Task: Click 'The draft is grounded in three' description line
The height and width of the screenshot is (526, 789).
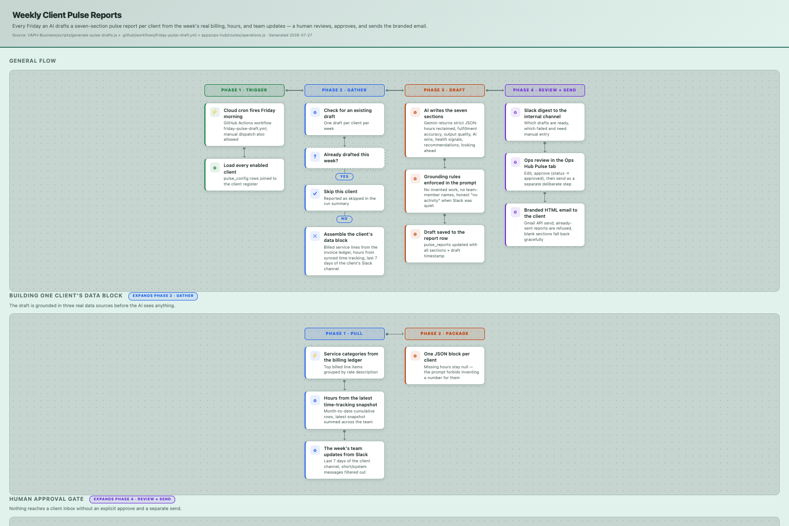Action: click(x=92, y=306)
